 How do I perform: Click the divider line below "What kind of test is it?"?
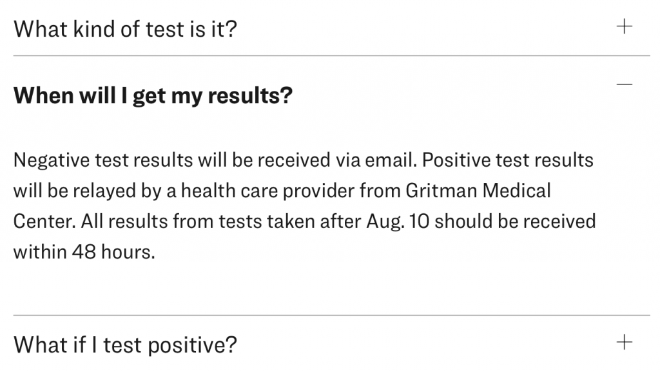tap(331, 56)
